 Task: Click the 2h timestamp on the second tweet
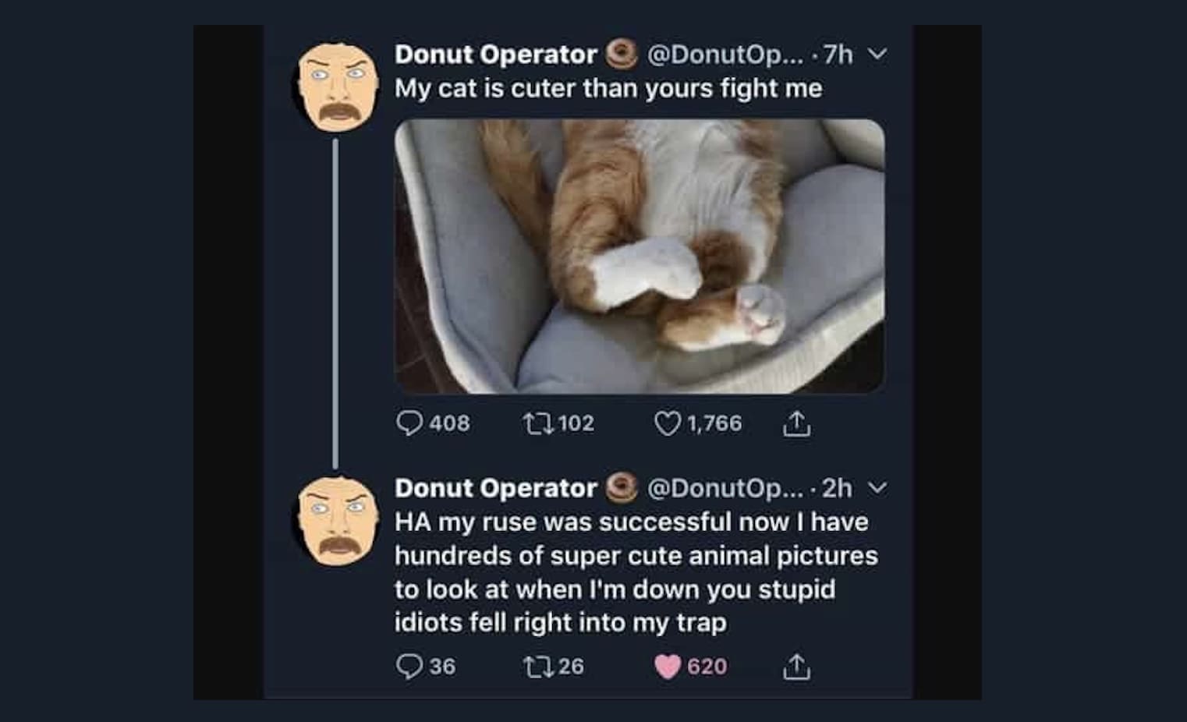pos(837,488)
